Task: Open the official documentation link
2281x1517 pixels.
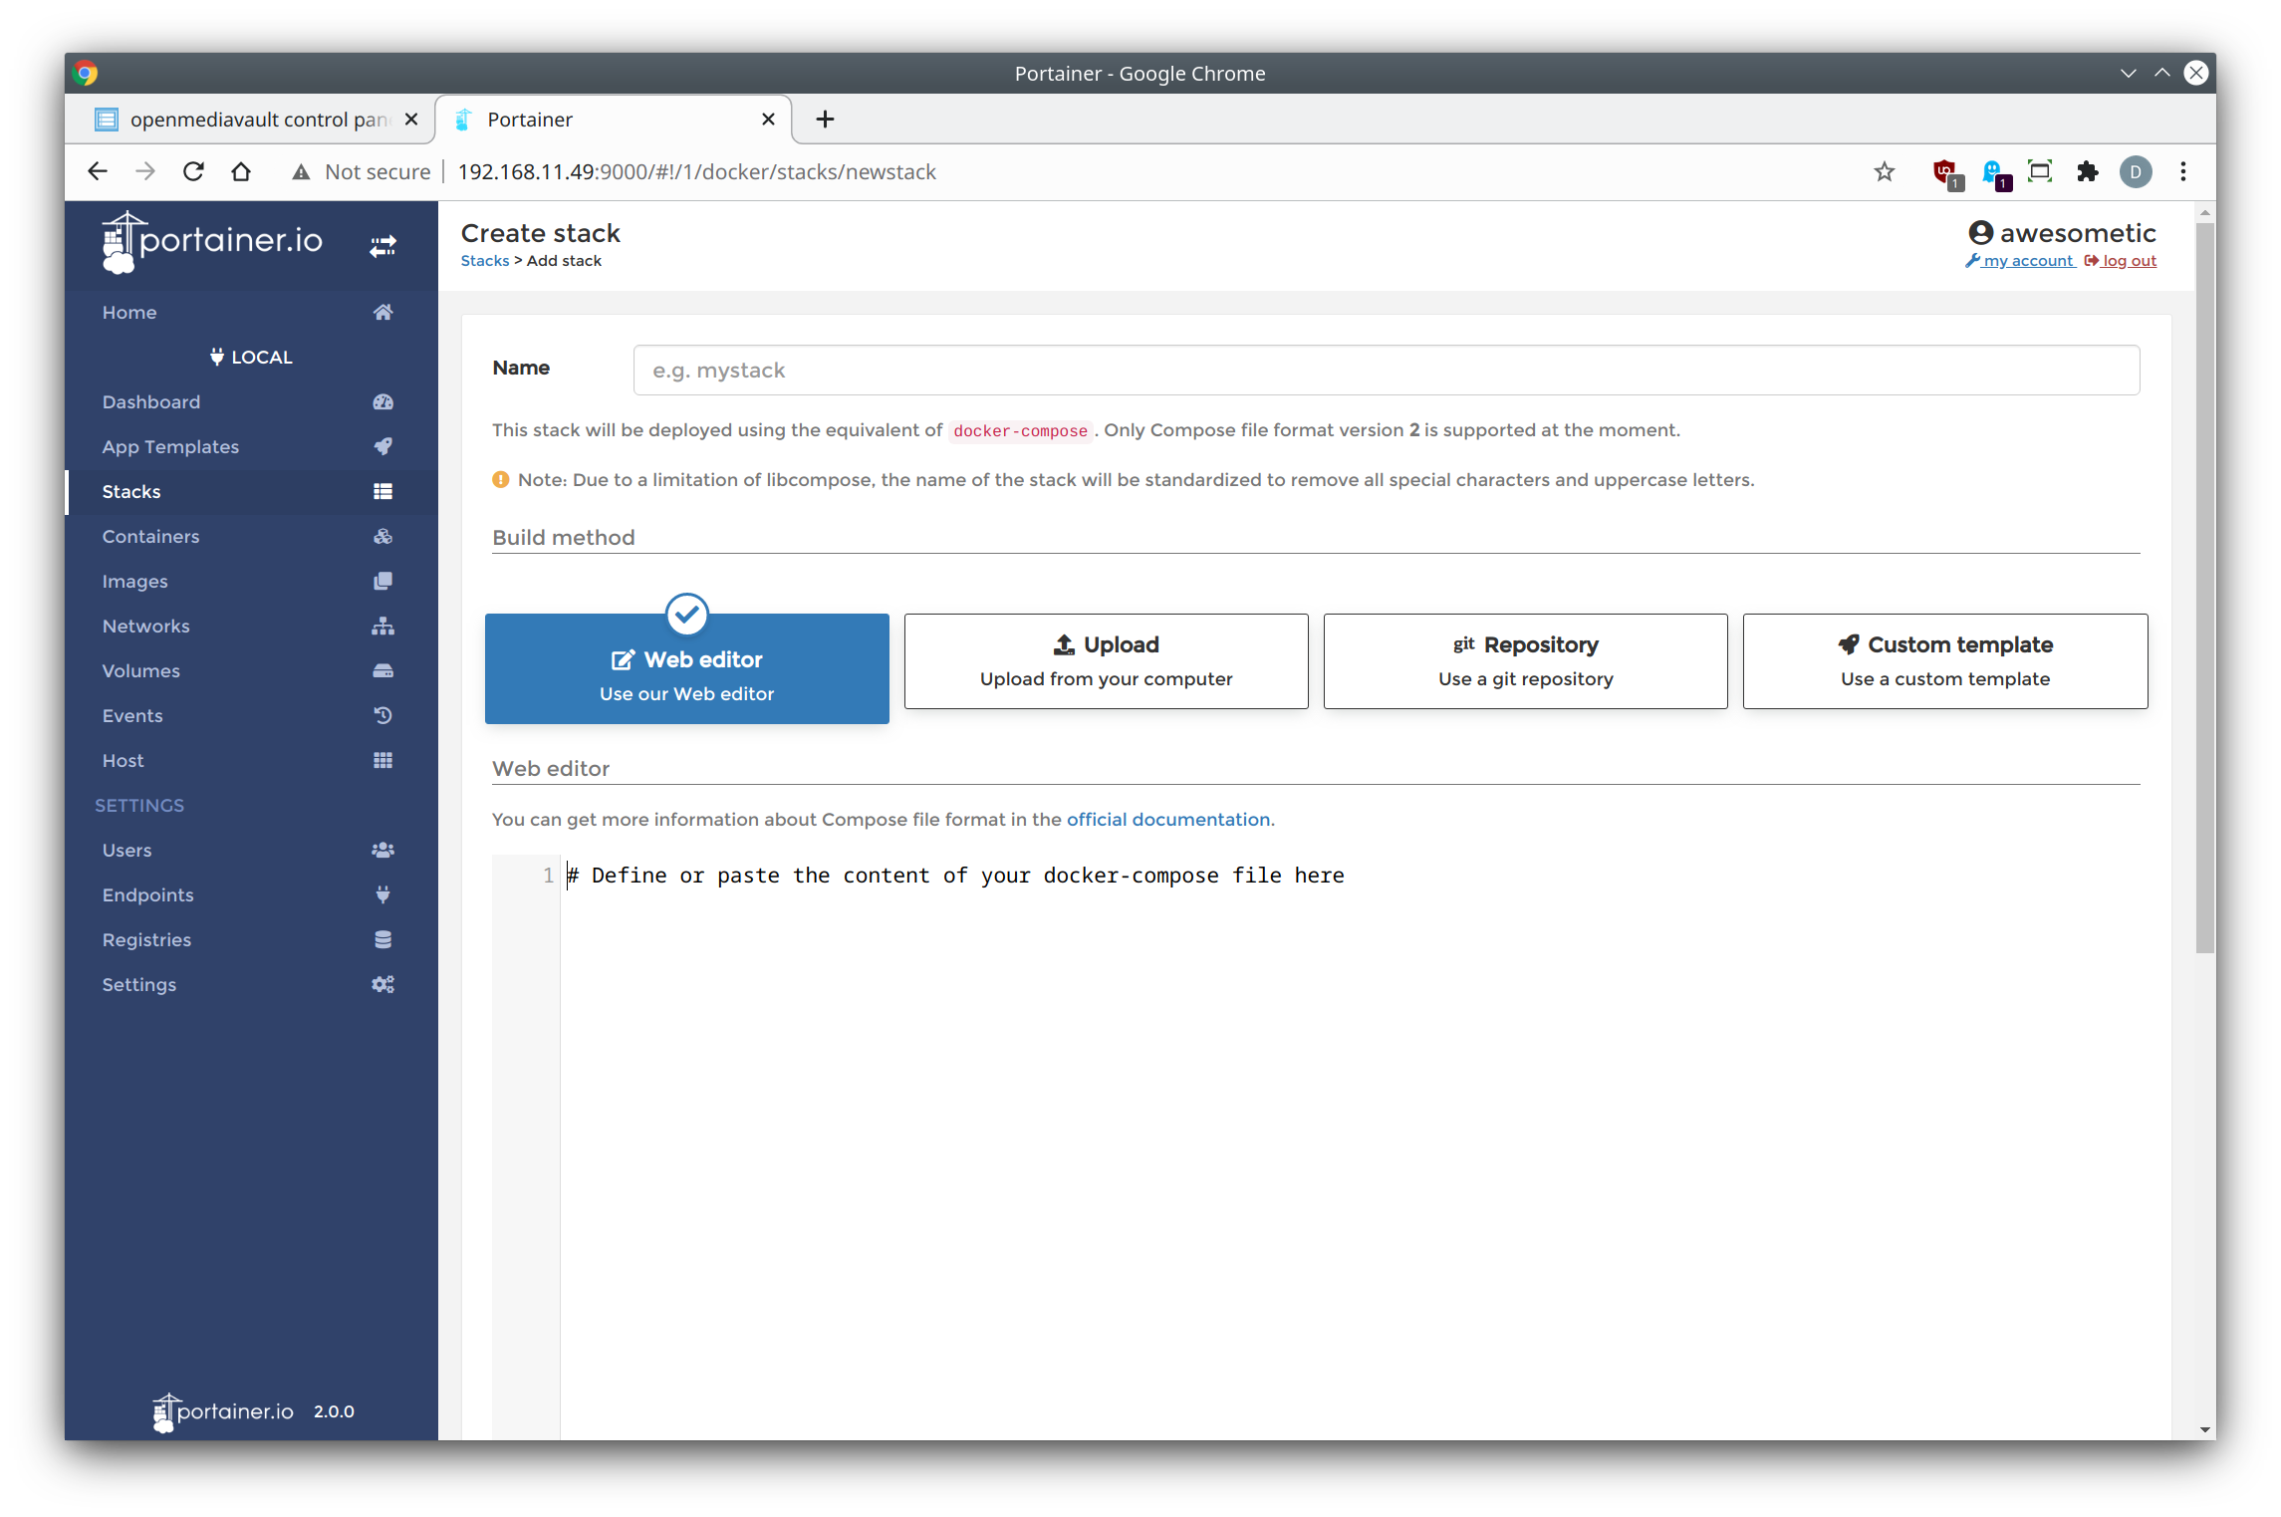Action: coord(1167,820)
